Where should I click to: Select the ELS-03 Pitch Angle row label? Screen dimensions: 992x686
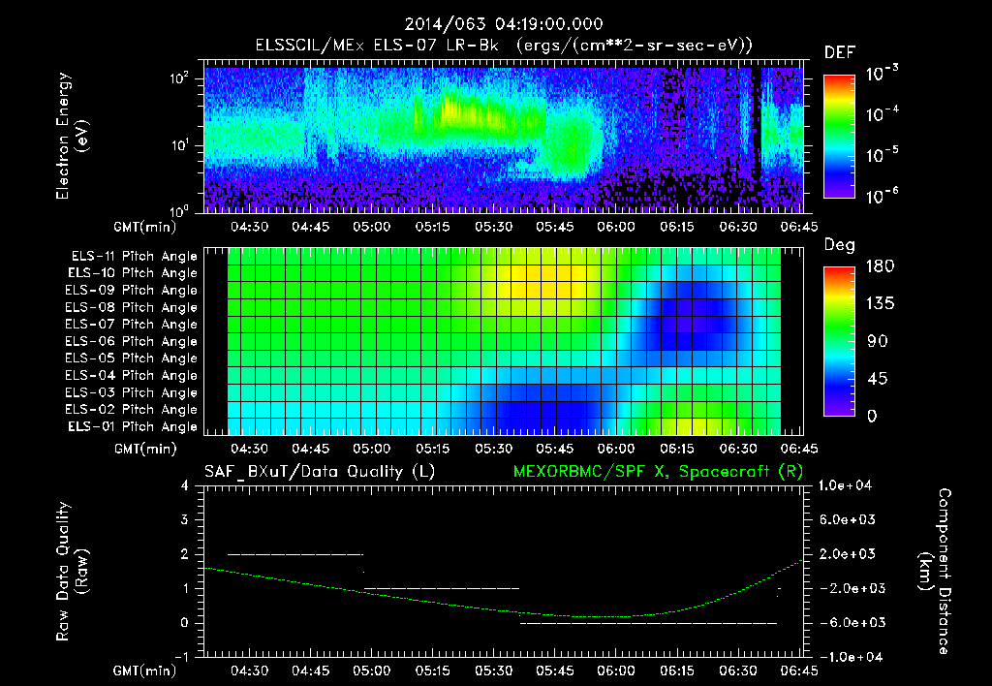131,392
